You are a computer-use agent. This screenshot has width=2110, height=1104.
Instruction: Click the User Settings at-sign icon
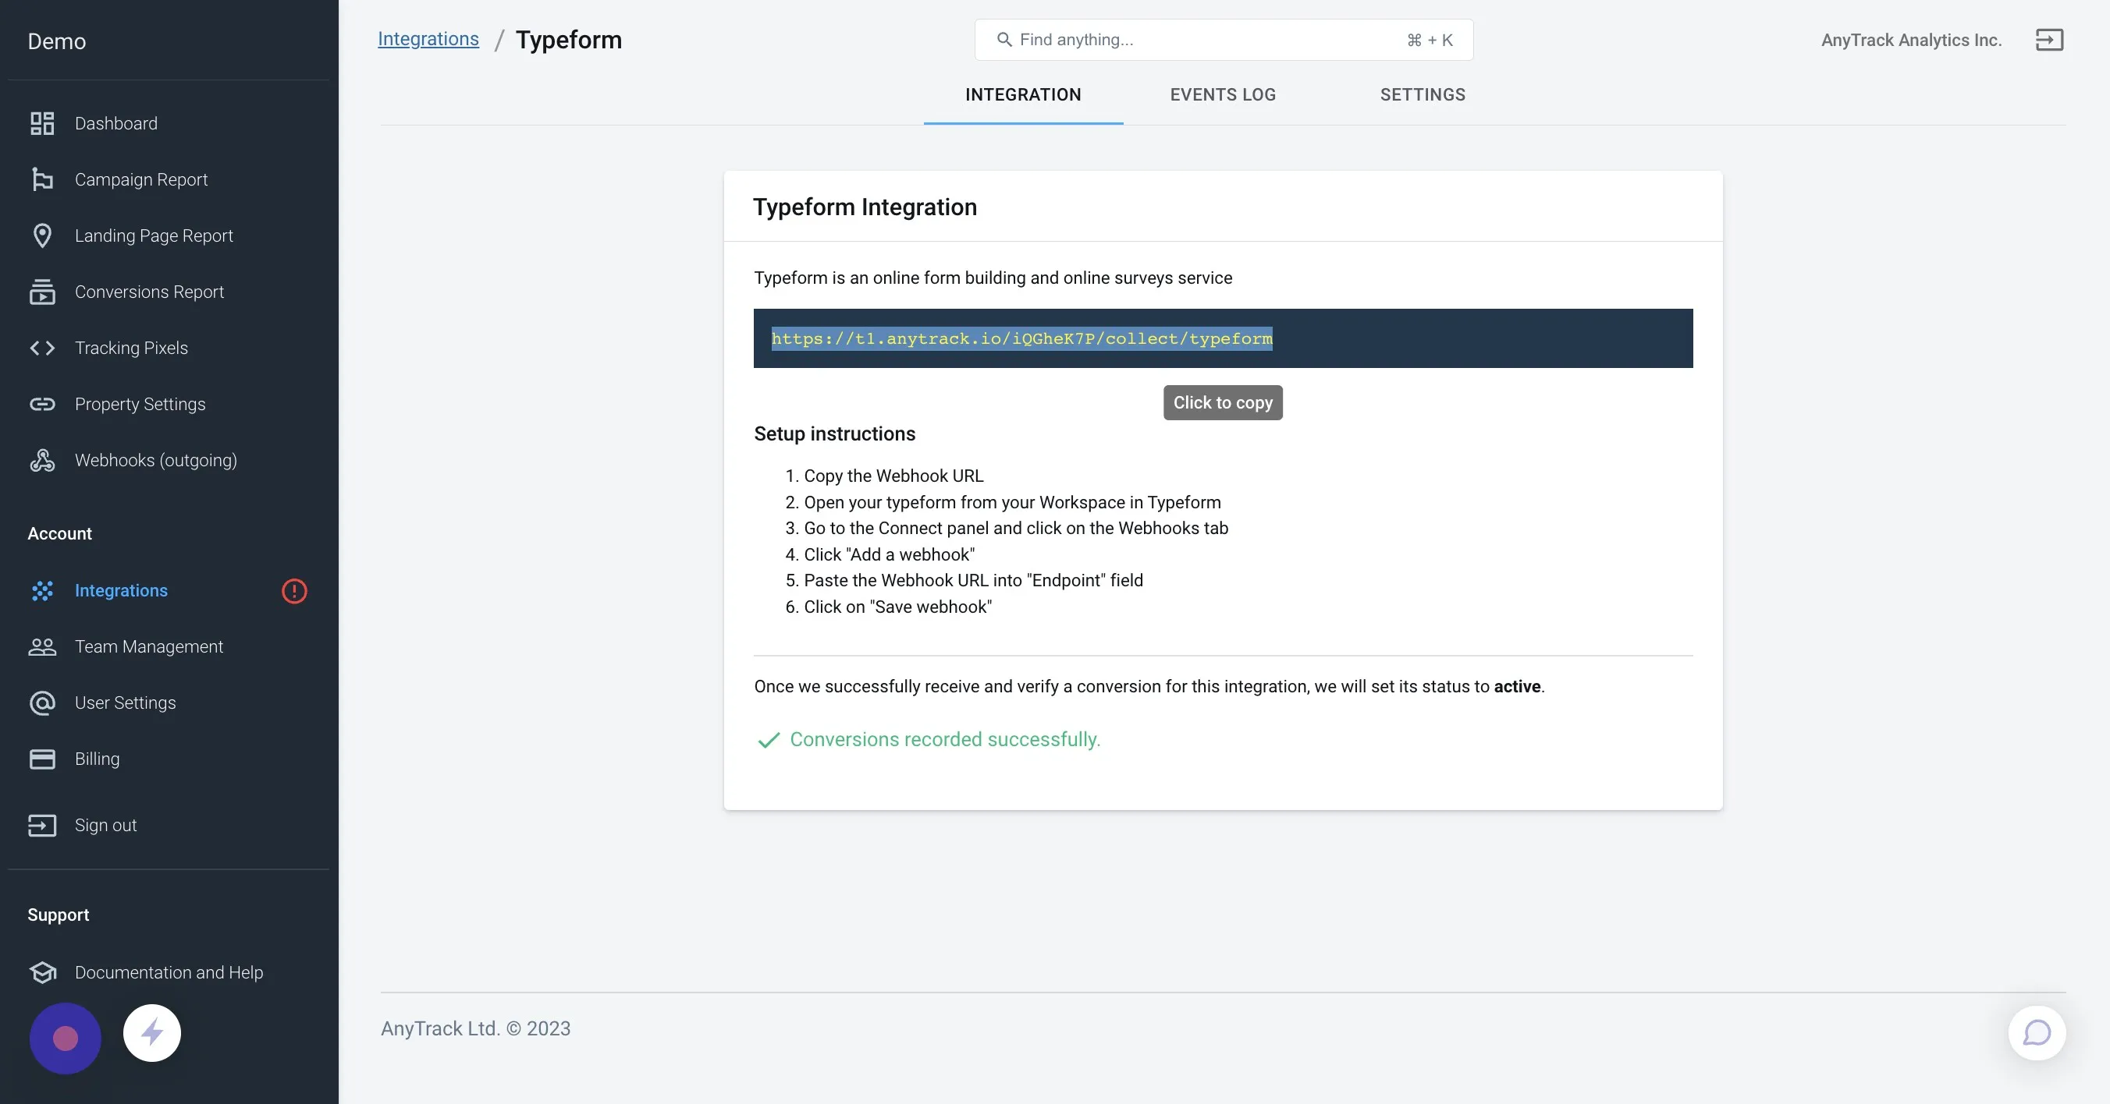(x=42, y=703)
